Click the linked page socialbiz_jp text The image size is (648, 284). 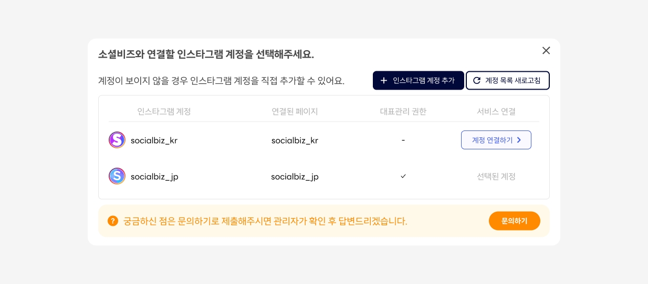coord(295,177)
